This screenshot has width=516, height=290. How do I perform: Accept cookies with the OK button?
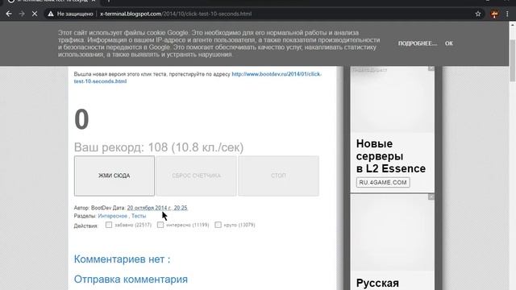(449, 43)
